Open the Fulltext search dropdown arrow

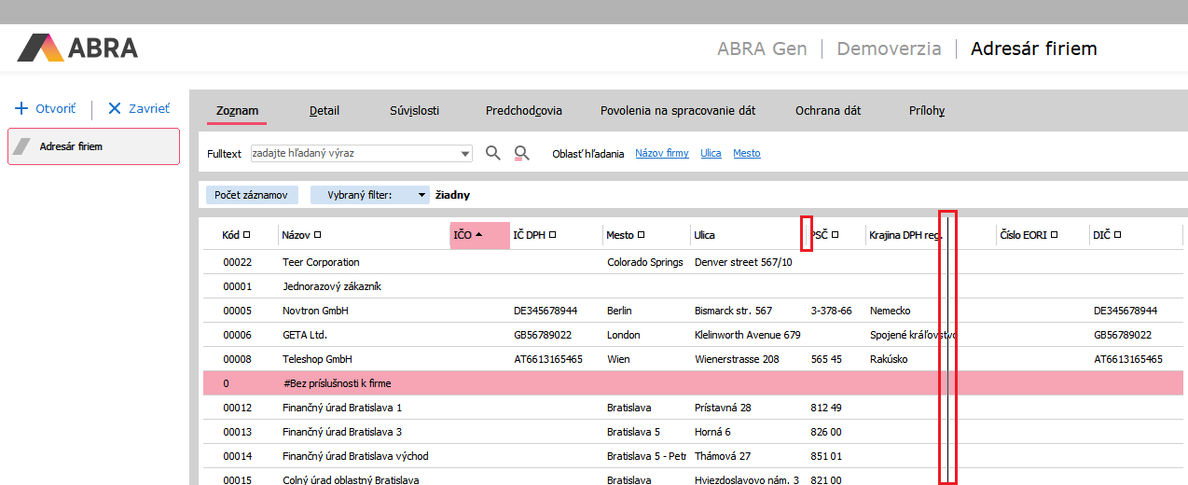(x=465, y=154)
